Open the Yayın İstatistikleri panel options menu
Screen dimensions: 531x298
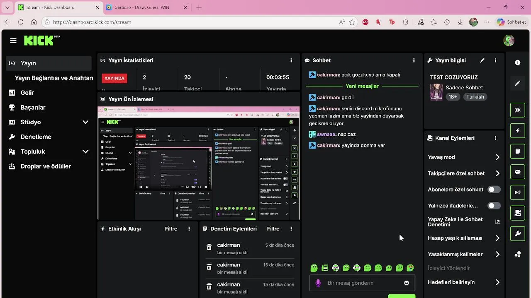(291, 60)
